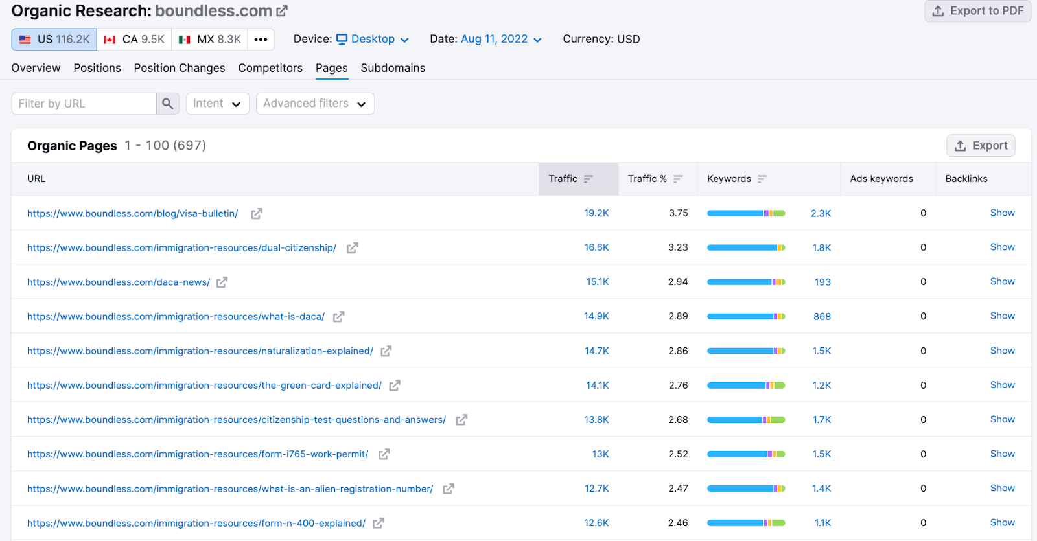Open form-i765-work-permit URL link

pyautogui.click(x=198, y=454)
